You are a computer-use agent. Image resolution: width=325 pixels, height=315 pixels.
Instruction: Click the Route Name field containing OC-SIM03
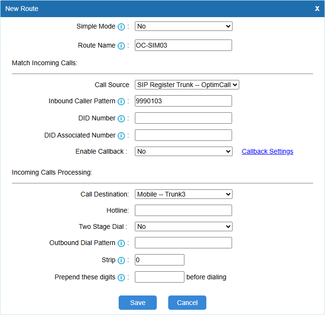183,45
